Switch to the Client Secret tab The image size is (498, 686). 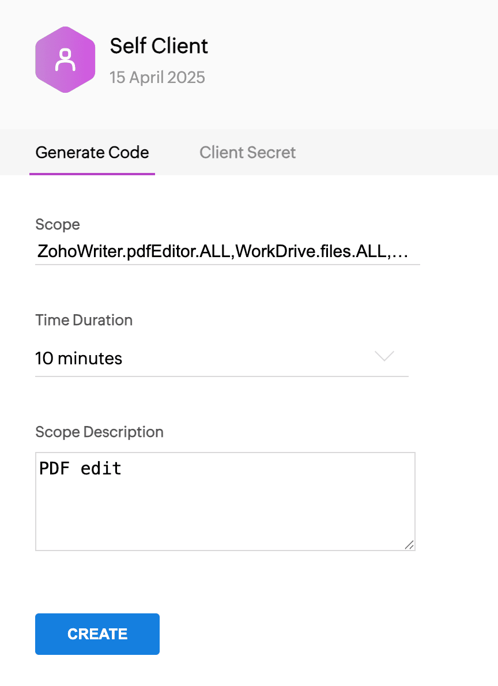coord(247,153)
